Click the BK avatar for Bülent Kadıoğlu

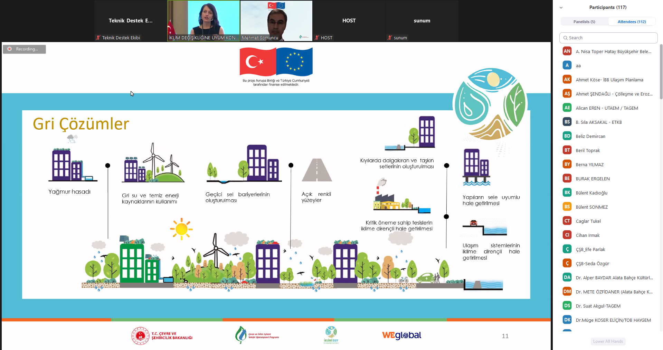click(x=567, y=193)
